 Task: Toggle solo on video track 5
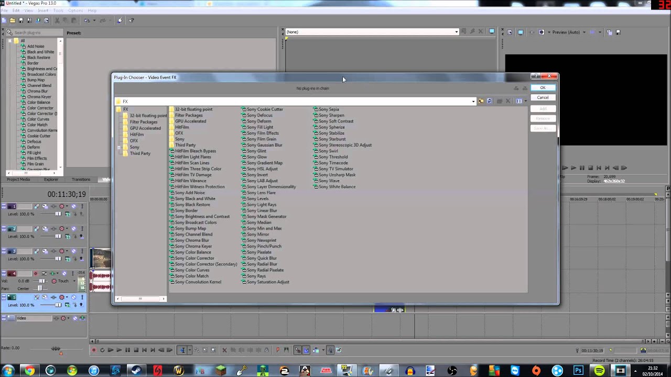pyautogui.click(x=82, y=297)
